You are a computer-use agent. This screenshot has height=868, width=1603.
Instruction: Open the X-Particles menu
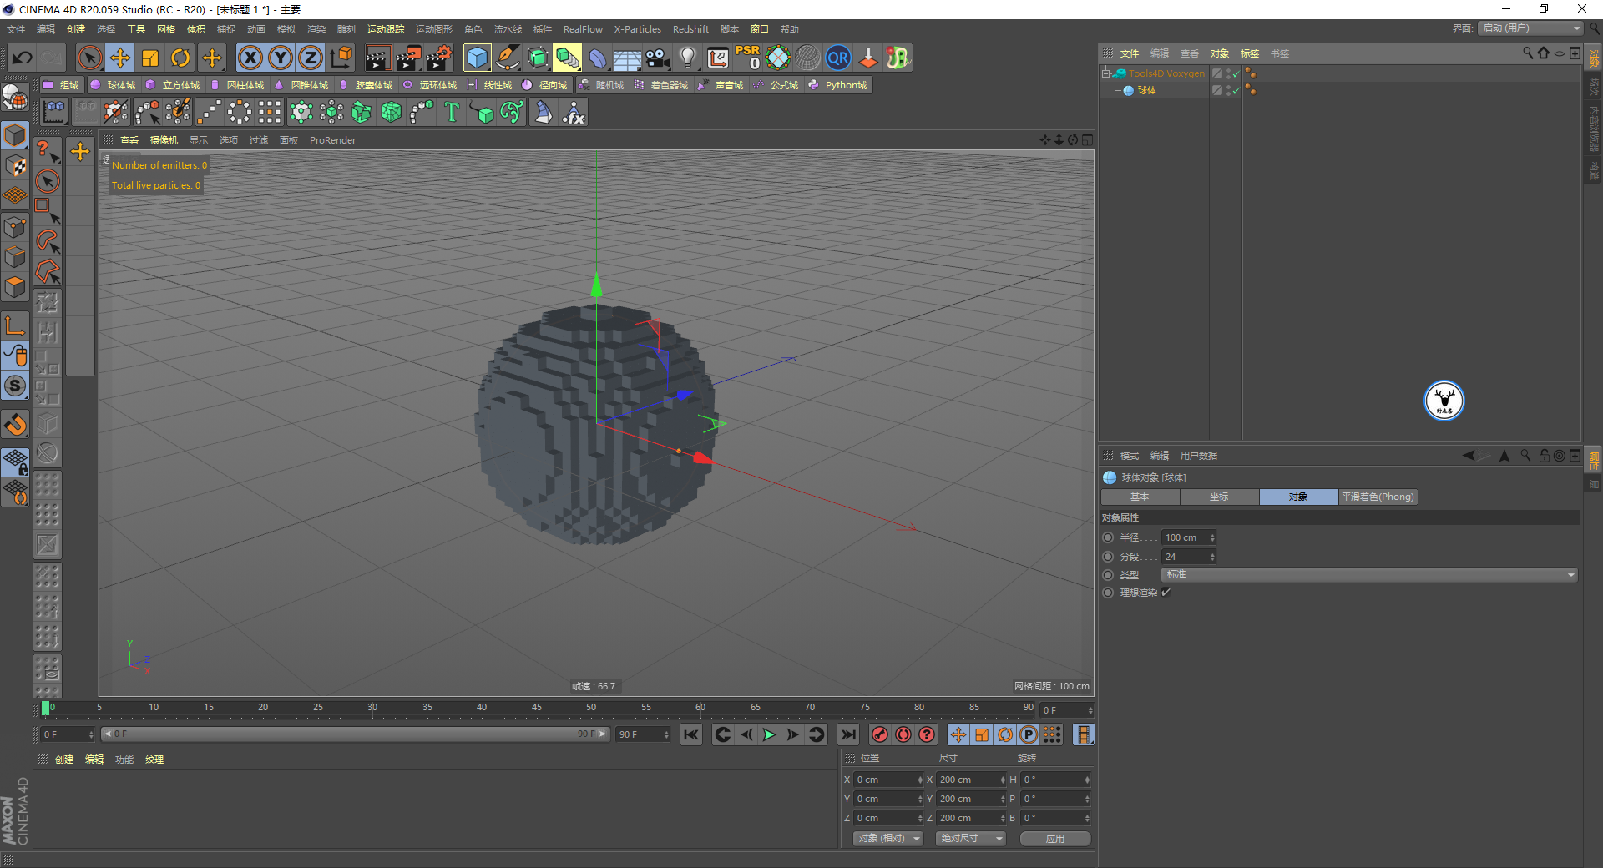pyautogui.click(x=638, y=29)
